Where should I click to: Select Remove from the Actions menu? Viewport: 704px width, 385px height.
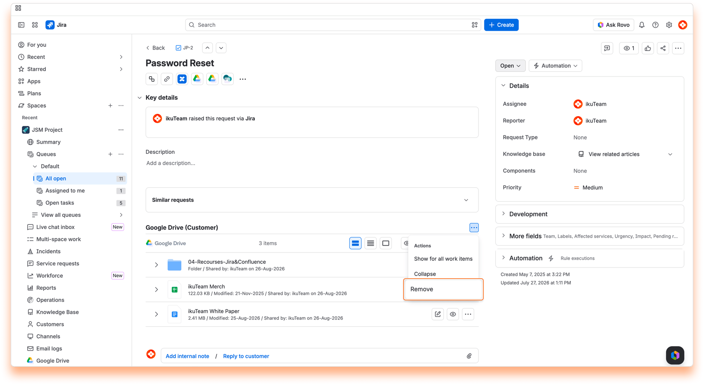(443, 289)
